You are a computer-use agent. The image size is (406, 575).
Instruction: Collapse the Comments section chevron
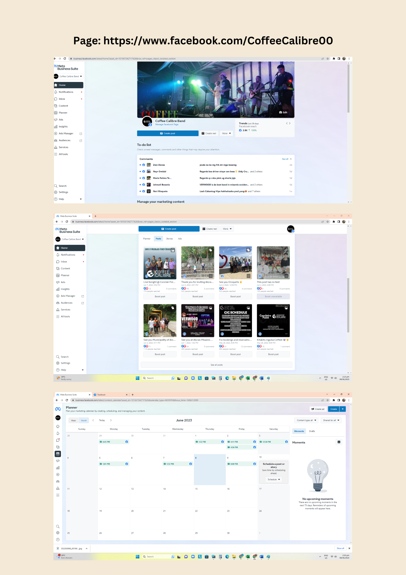(291, 159)
